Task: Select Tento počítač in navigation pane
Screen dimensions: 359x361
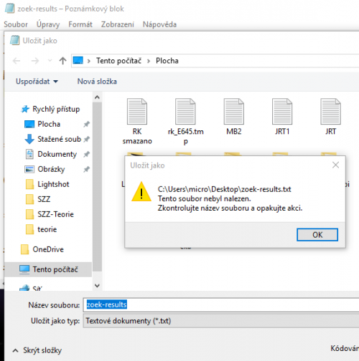Action: pyautogui.click(x=48, y=269)
